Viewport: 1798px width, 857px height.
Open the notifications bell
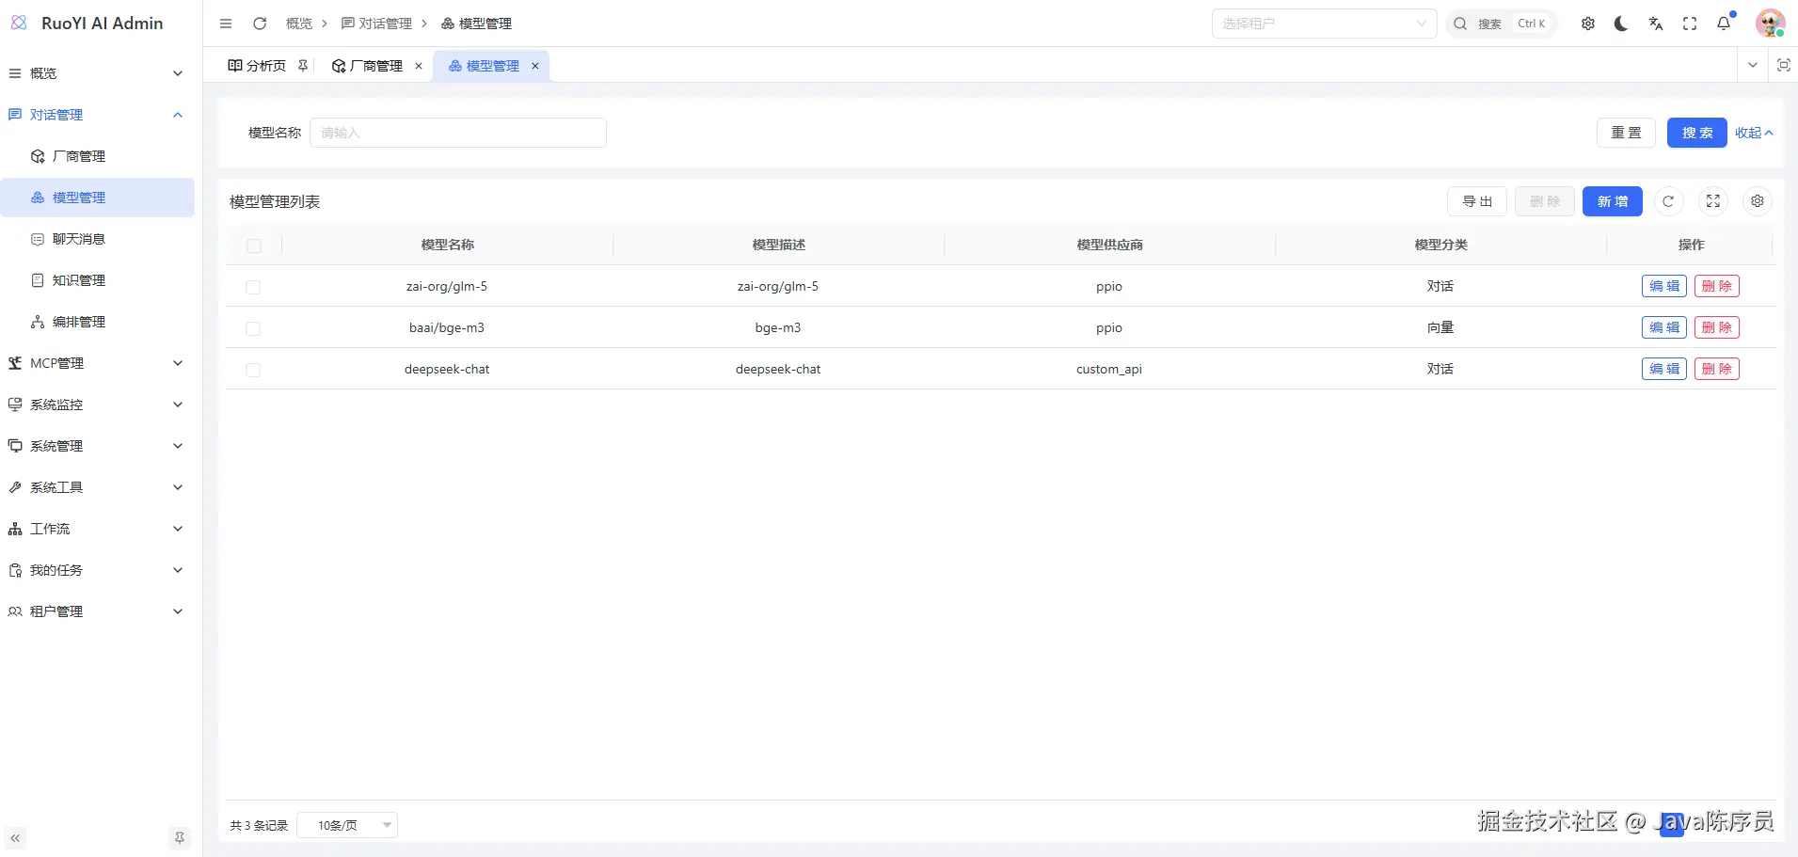coord(1724,24)
